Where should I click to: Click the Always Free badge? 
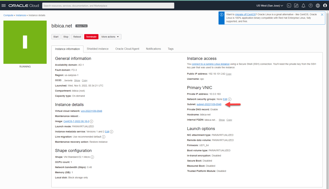point(82,26)
